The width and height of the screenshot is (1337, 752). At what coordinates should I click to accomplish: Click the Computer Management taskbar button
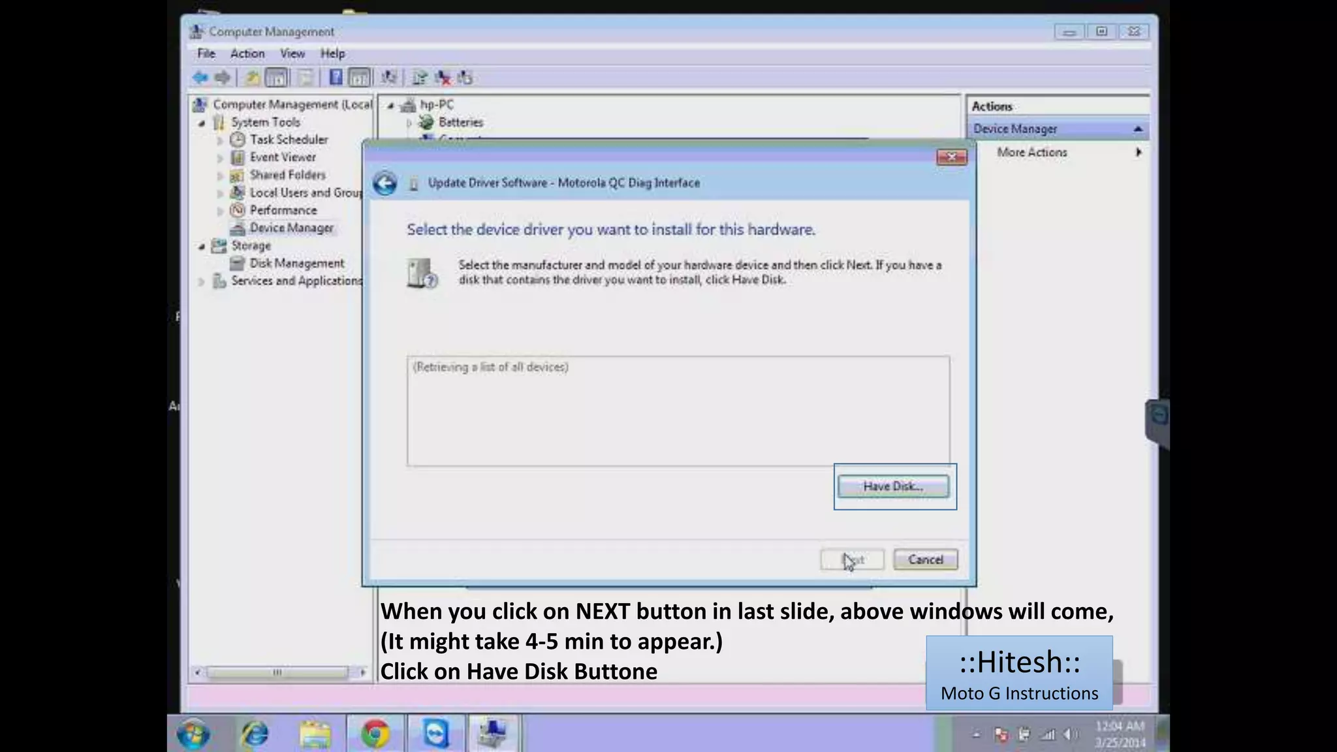coord(494,734)
